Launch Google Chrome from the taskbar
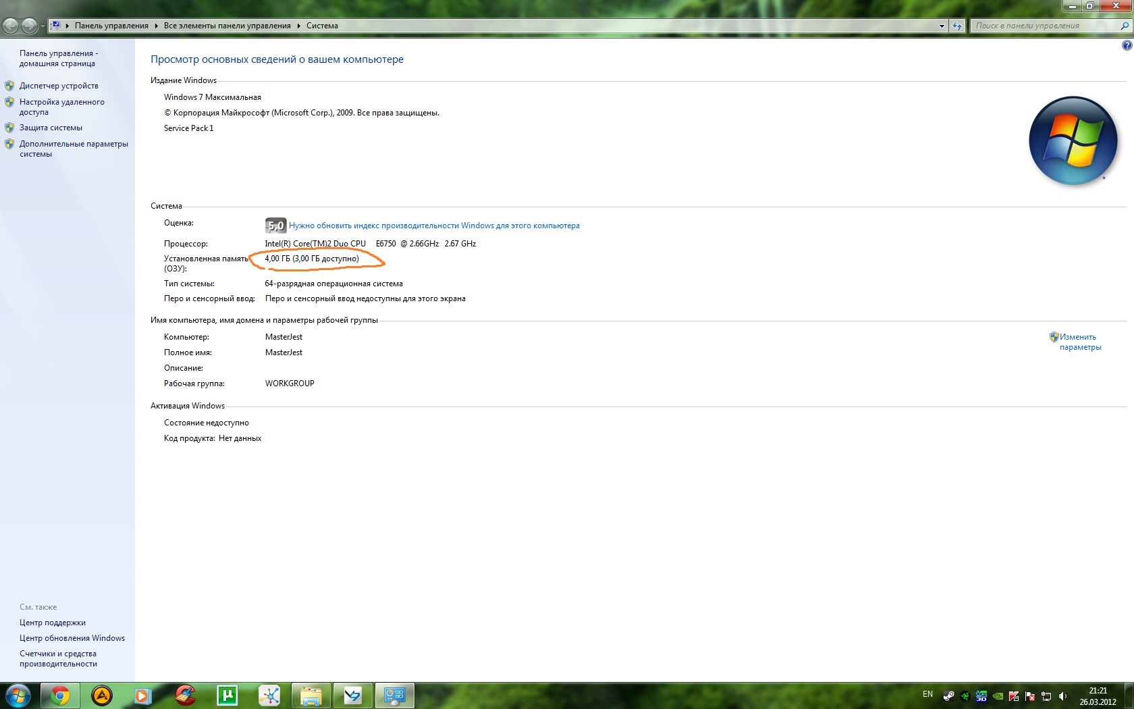 tap(60, 695)
